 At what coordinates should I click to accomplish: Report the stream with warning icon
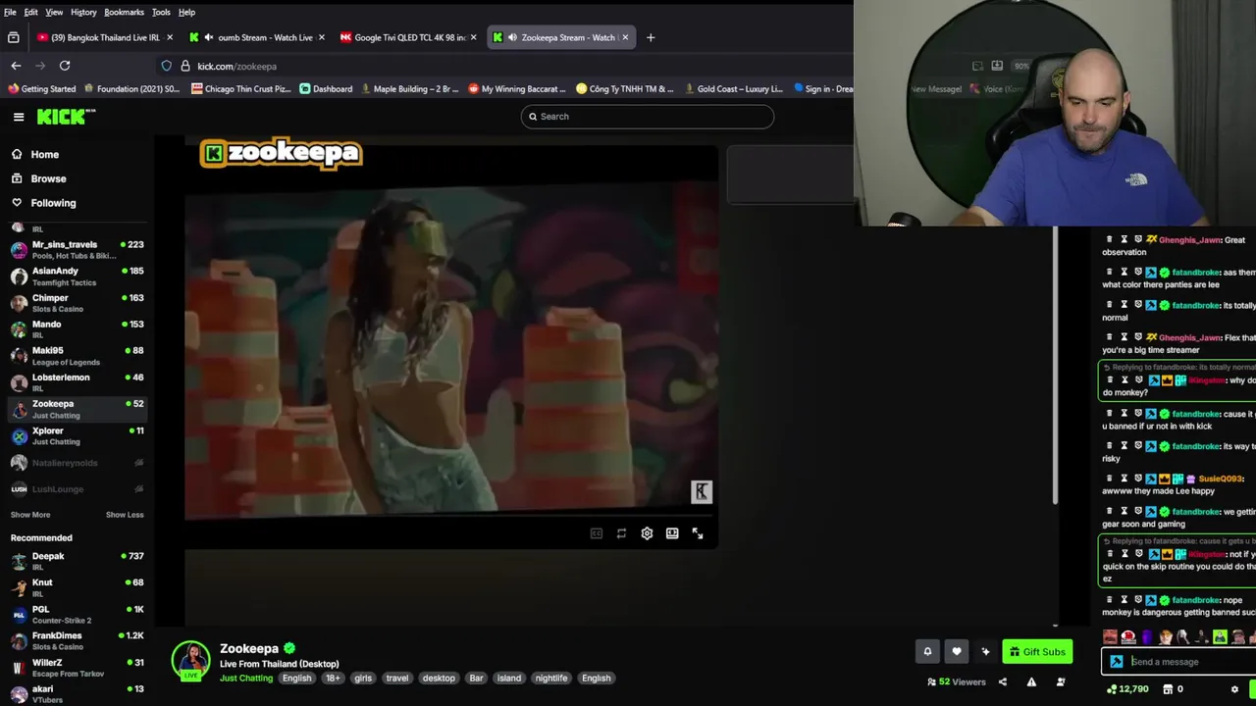pos(1031,681)
